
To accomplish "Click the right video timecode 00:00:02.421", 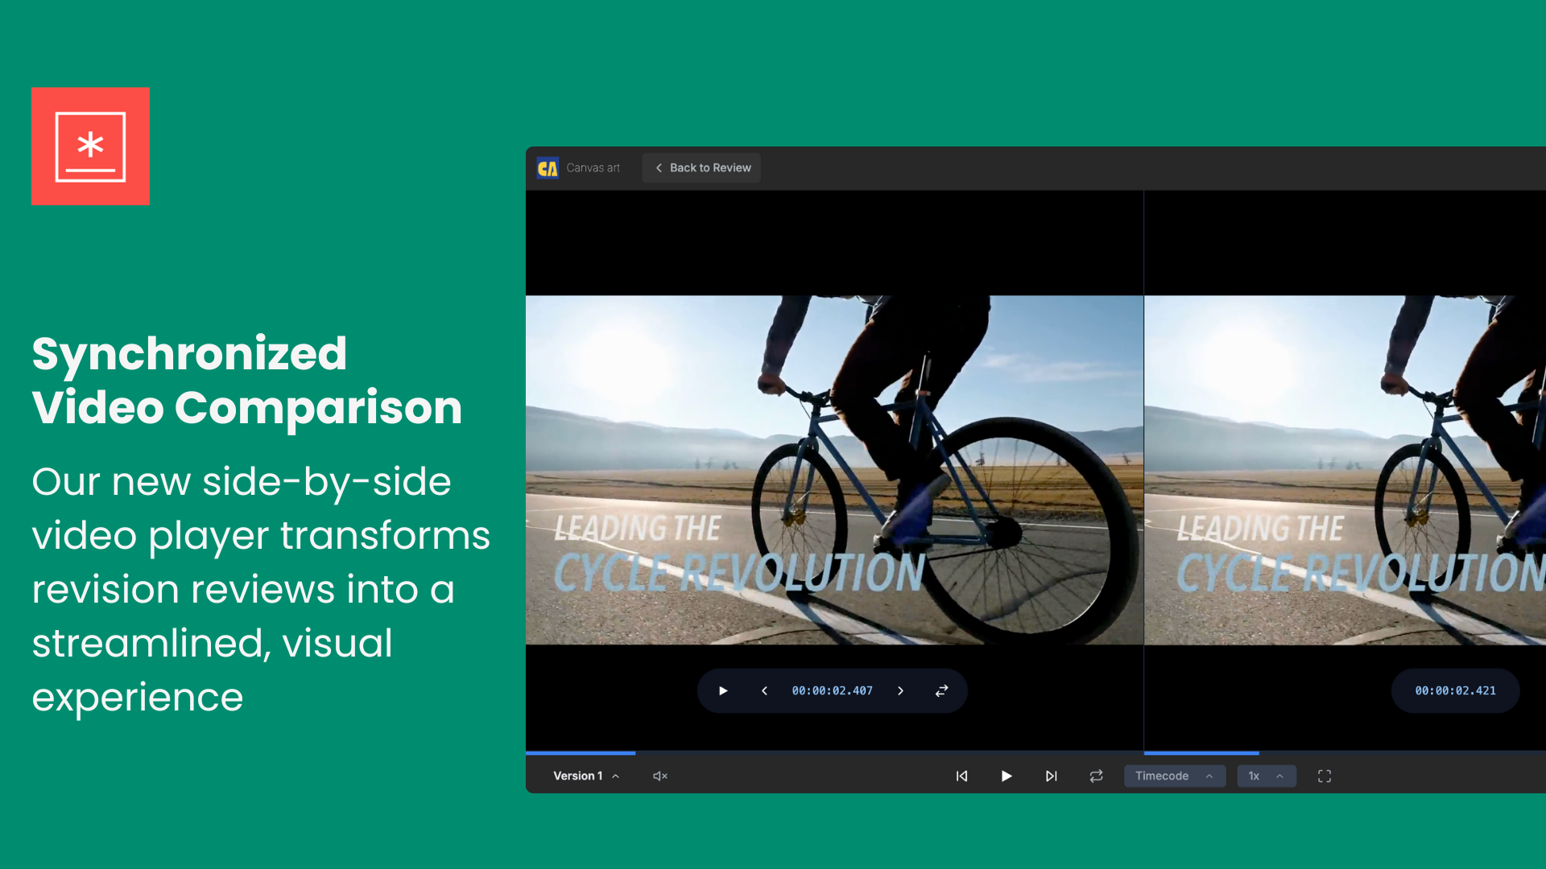I will point(1455,691).
